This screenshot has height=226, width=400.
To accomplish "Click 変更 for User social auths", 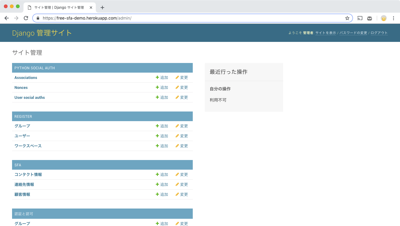I will point(182,98).
